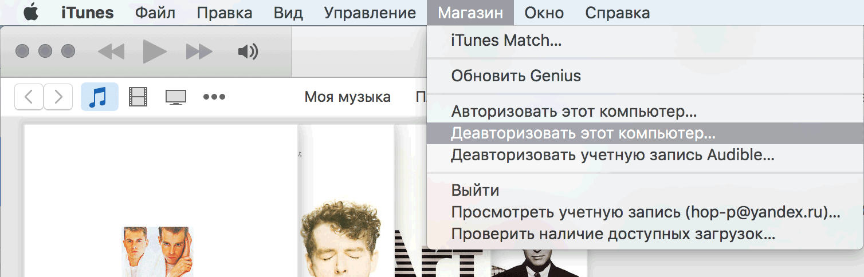This screenshot has width=864, height=277.
Task: Open the Вид menu
Action: click(x=288, y=13)
